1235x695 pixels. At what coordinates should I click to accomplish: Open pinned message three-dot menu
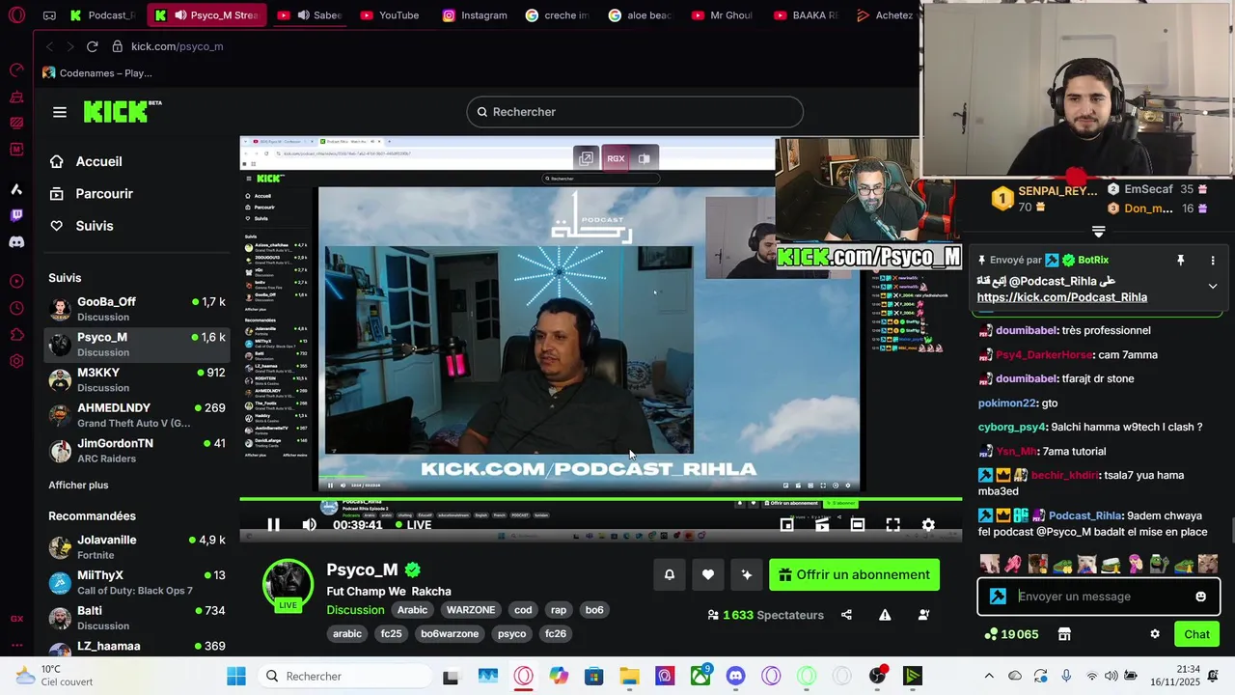pos(1213,261)
